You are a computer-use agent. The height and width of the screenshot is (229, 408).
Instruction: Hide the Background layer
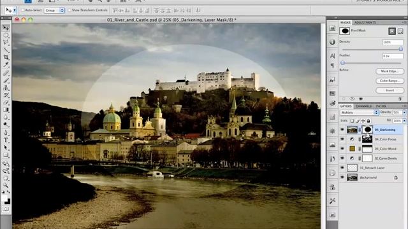pyautogui.click(x=342, y=177)
